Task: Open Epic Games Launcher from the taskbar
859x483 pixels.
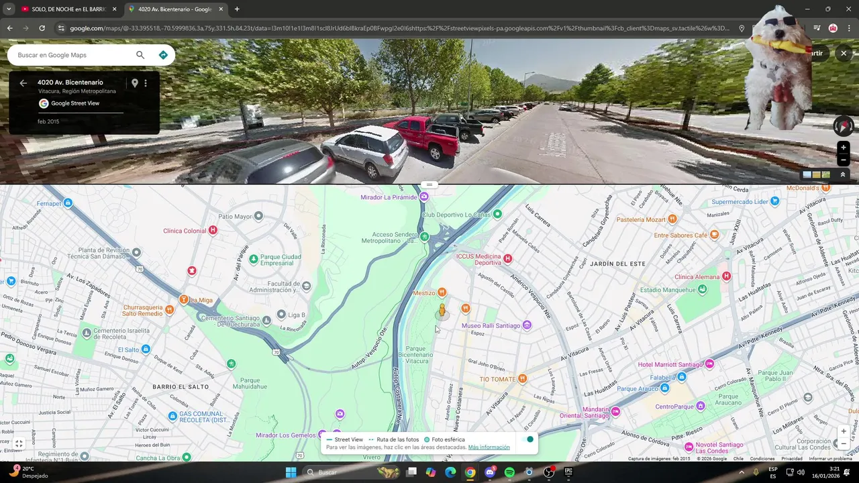Action: [568, 472]
